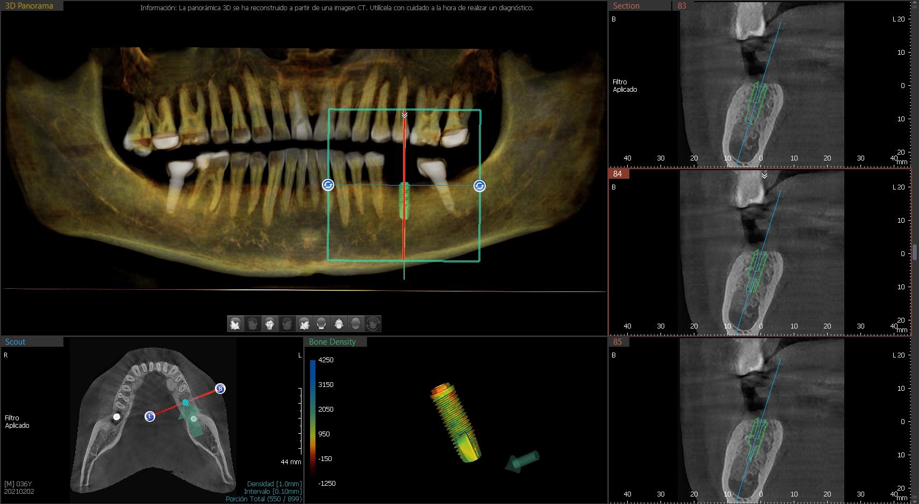The image size is (919, 504).
Task: Select the Bone Density panel title
Action: pos(332,342)
